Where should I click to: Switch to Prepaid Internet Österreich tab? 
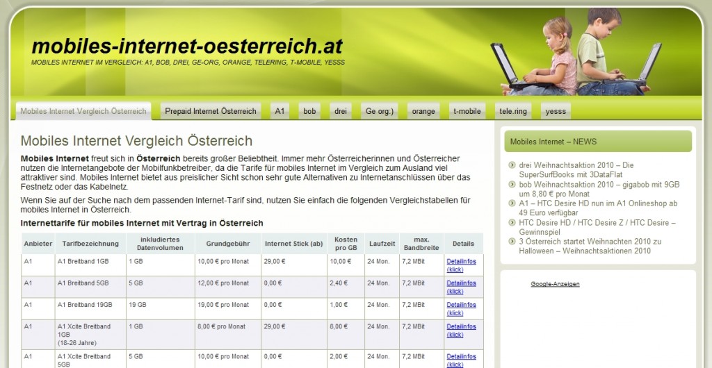(211, 111)
